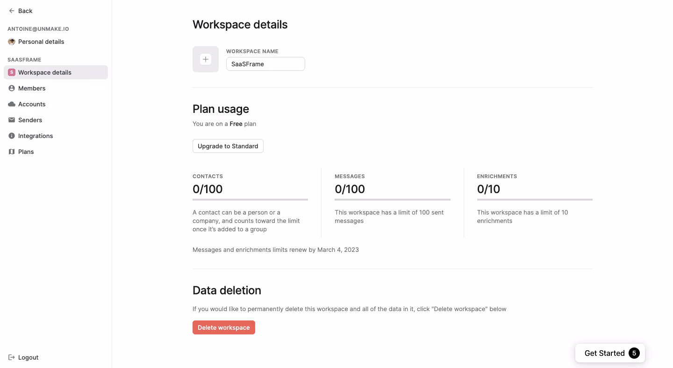Click the Accounts cloud icon
The image size is (673, 368).
[x=12, y=104]
